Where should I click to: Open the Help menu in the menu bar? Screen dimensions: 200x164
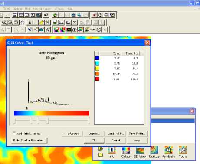pos(70,9)
